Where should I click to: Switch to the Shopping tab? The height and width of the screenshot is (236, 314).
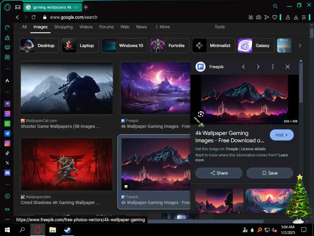click(63, 27)
